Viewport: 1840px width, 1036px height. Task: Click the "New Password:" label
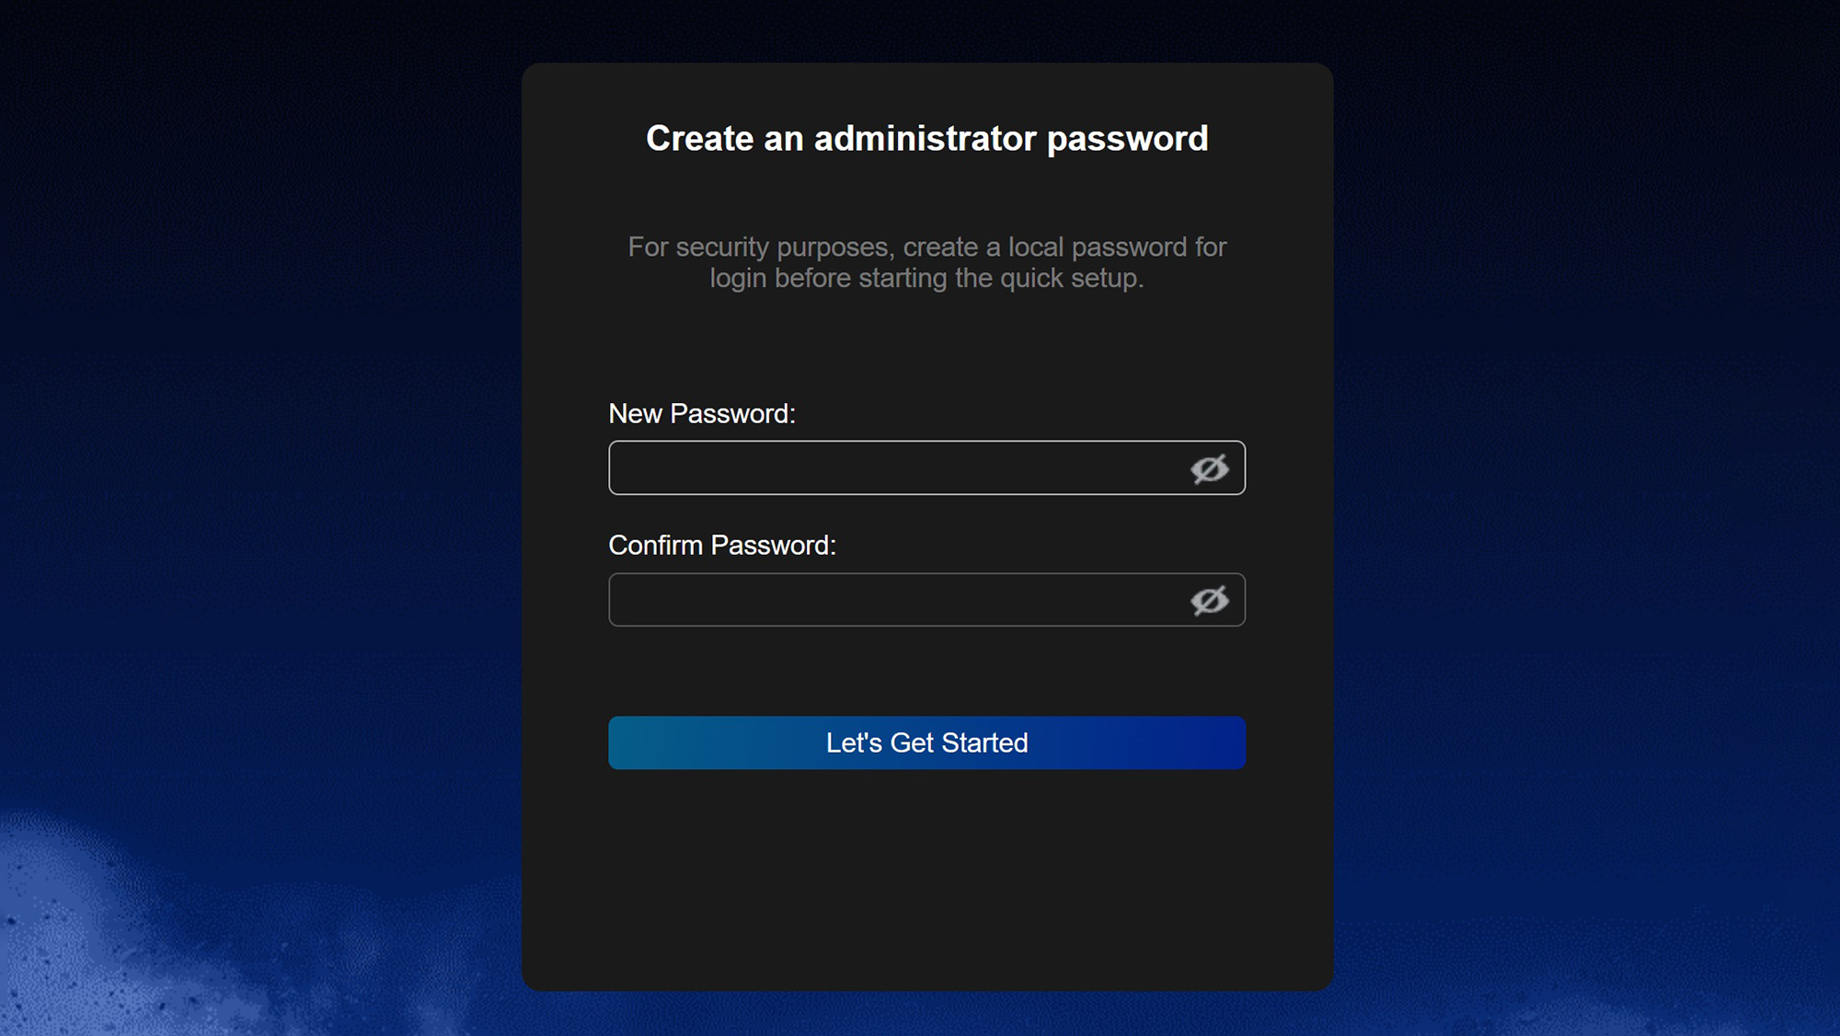701,414
